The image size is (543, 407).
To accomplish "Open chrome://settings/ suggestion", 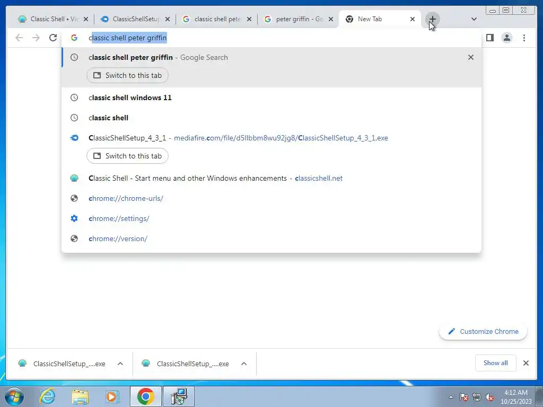I will [271, 218].
